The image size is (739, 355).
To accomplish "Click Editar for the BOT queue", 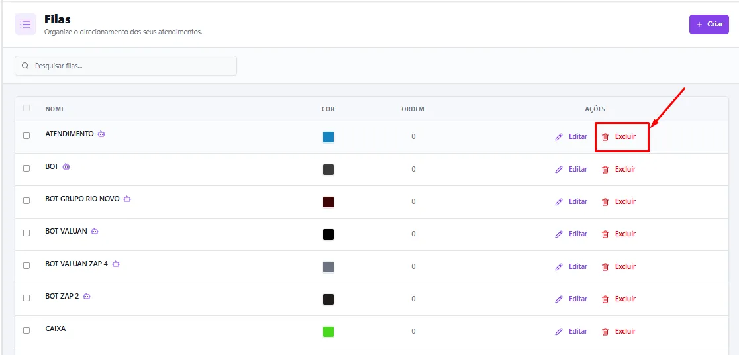I will 571,170.
